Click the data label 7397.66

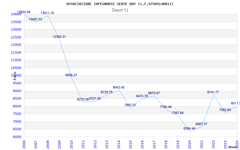[178, 113]
